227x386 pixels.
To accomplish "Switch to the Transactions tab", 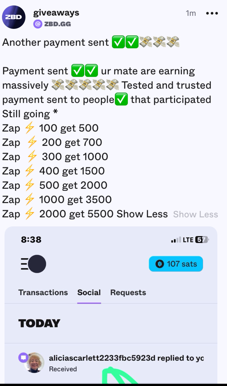I will point(43,292).
